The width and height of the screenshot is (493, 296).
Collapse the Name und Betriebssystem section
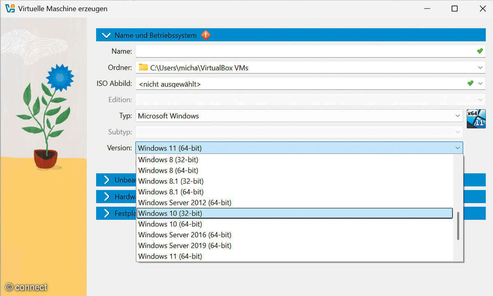(x=106, y=35)
